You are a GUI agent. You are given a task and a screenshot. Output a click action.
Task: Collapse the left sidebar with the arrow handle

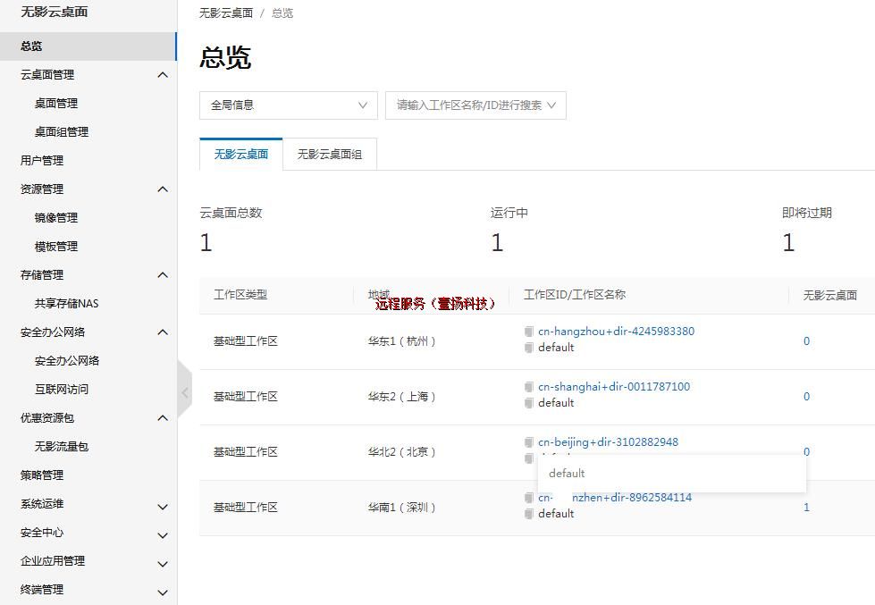pyautogui.click(x=185, y=391)
